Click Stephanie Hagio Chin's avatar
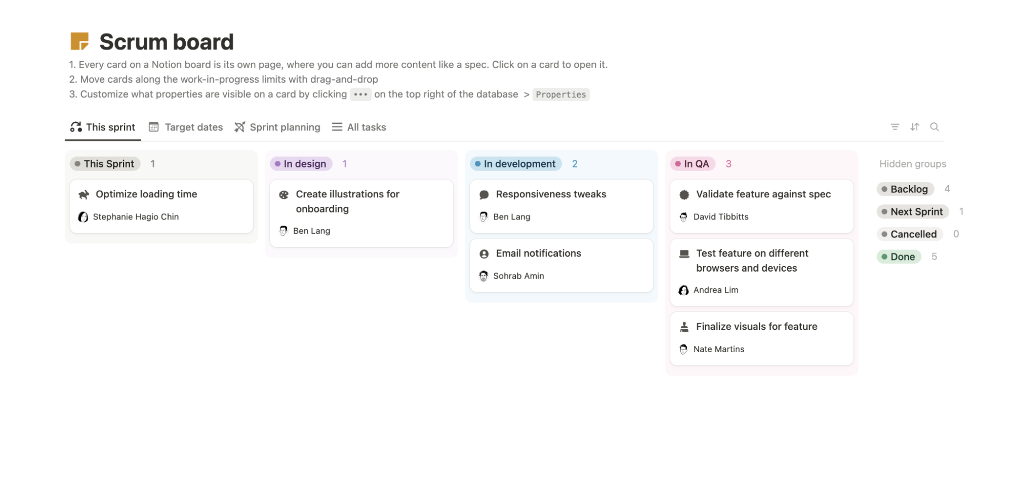Viewport: 1012px width, 478px height. (x=83, y=216)
